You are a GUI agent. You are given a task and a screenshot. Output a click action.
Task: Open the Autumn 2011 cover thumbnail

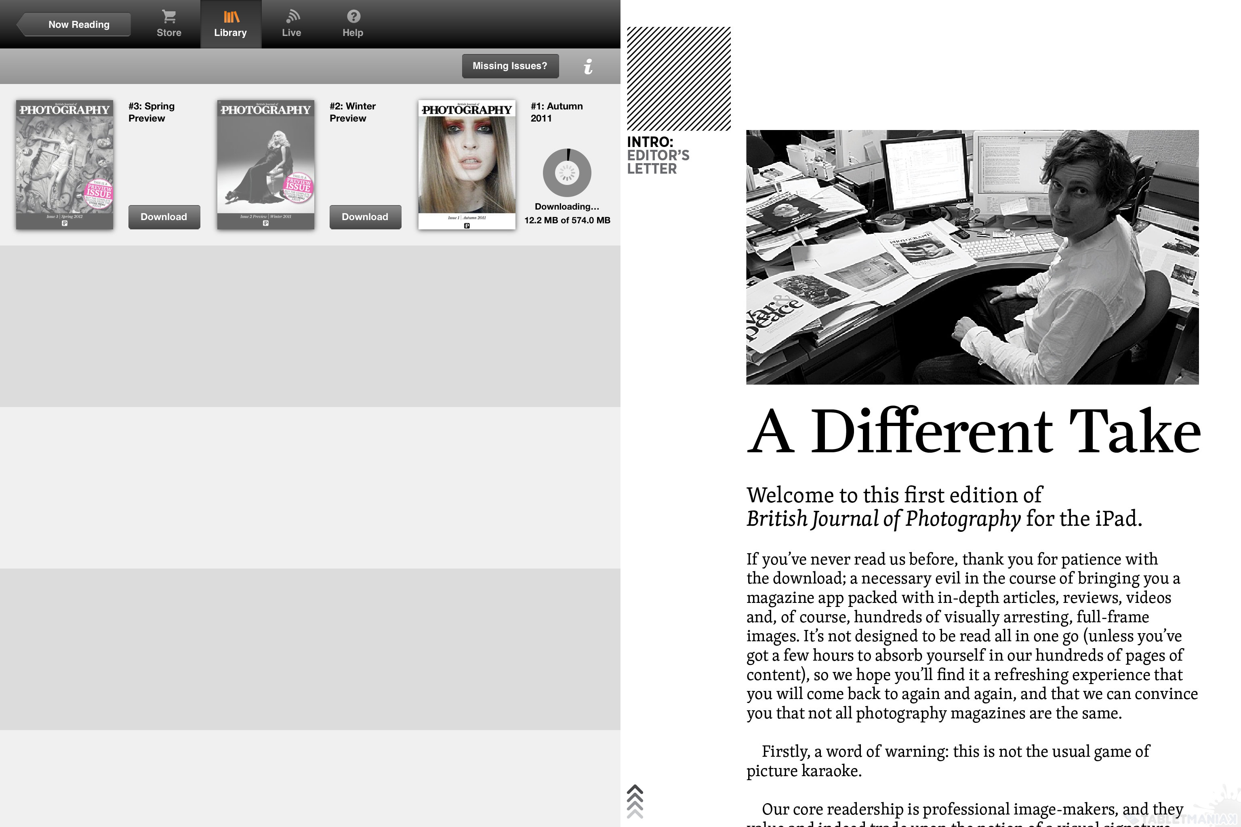pos(467,165)
